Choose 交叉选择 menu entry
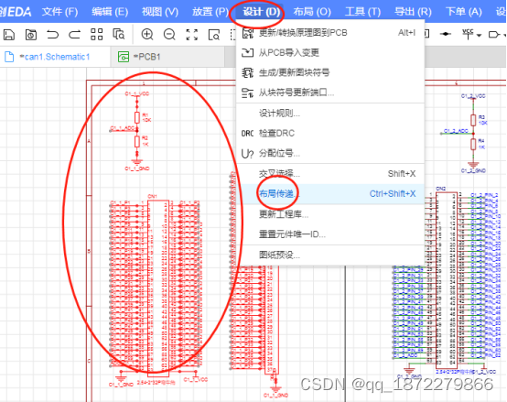The image size is (507, 402). coord(330,174)
